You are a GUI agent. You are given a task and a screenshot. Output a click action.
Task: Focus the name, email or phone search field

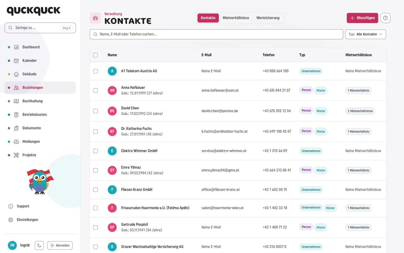216,34
